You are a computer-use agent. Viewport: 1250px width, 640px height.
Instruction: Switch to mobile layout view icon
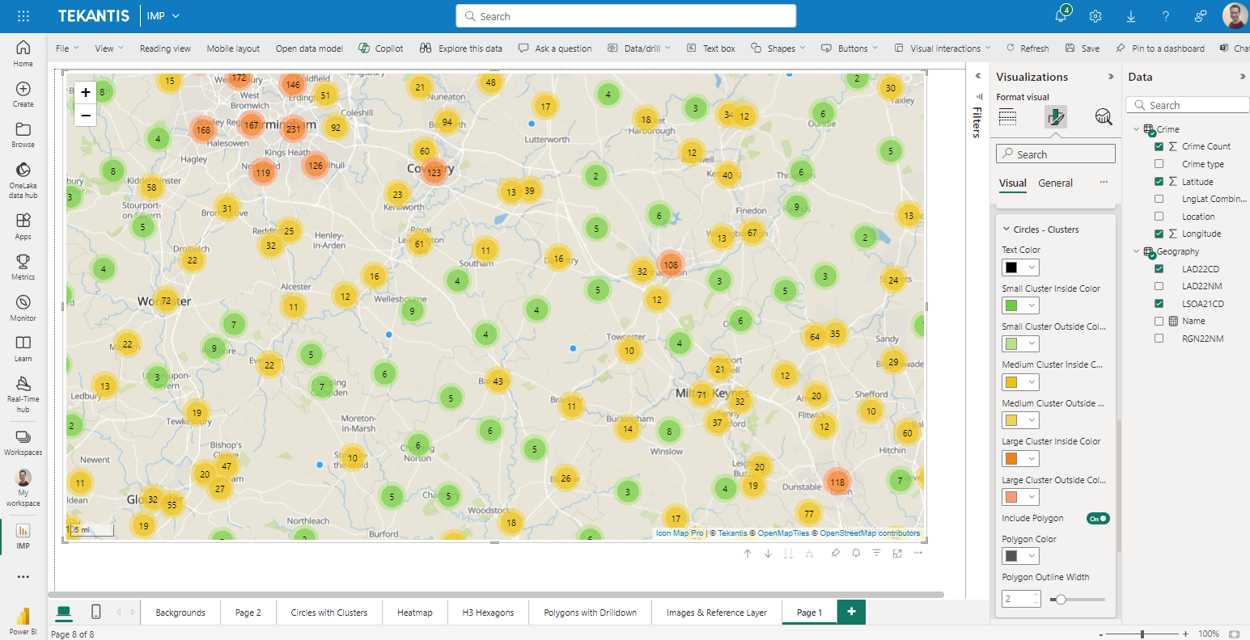96,612
